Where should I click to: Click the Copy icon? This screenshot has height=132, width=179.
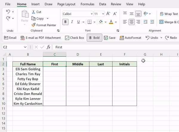[33, 19]
